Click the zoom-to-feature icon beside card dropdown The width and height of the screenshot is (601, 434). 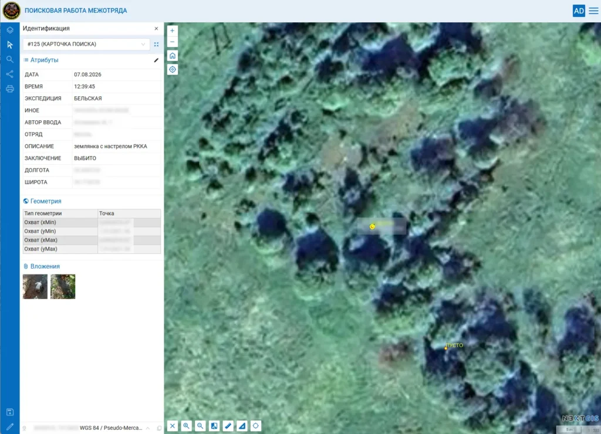[x=156, y=45]
